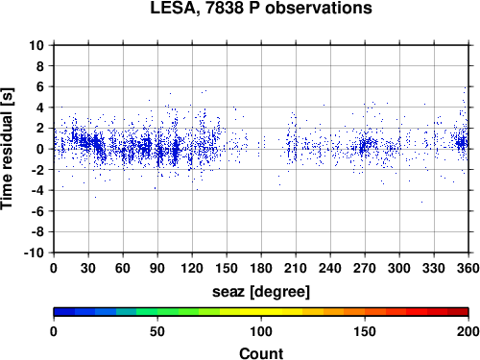Click the y-axis tick label 0

[x=40, y=149]
